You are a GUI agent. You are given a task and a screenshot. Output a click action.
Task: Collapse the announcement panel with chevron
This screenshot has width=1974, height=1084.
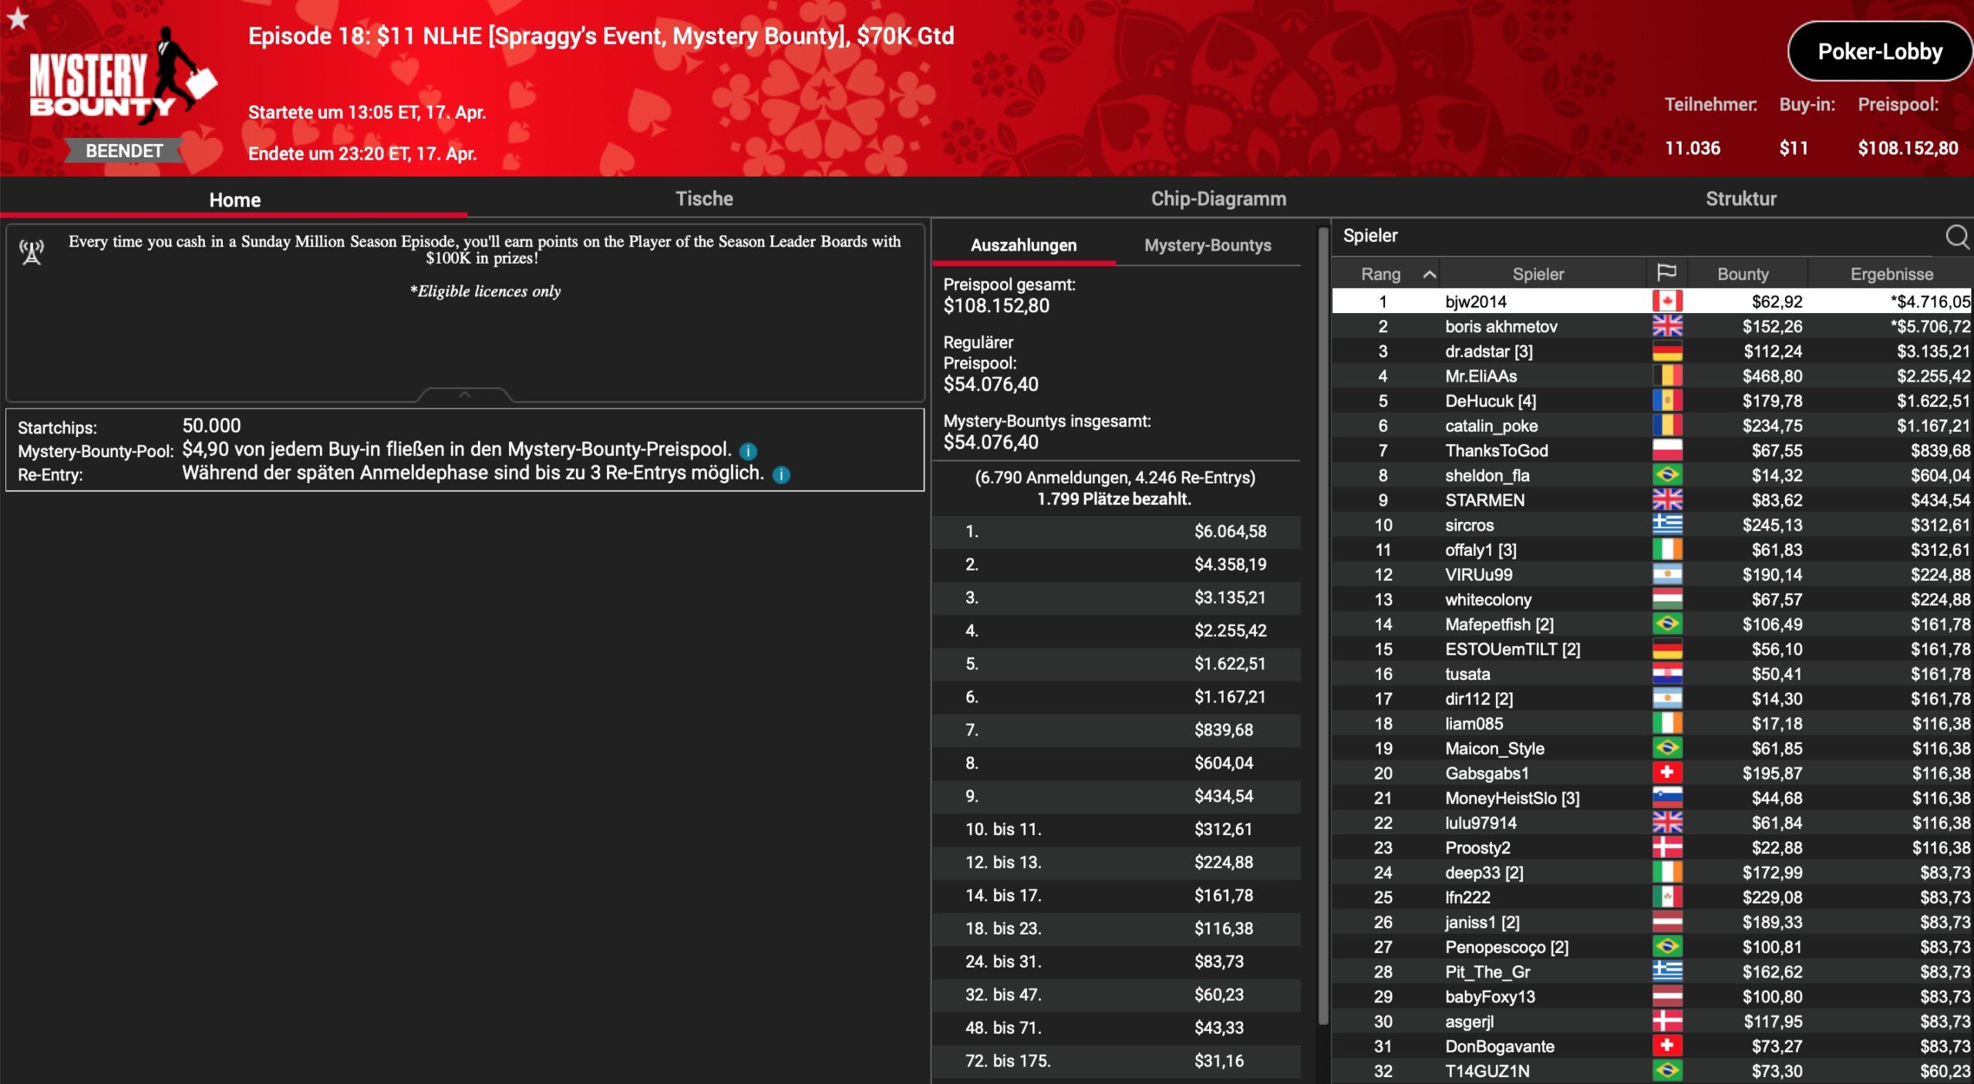[x=464, y=395]
